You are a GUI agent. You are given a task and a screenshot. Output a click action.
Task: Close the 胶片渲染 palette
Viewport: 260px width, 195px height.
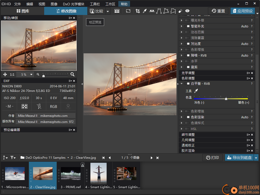click(x=252, y=151)
